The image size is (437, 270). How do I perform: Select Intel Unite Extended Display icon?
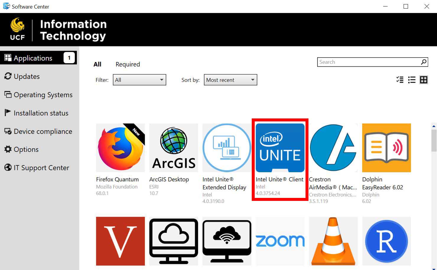(227, 148)
